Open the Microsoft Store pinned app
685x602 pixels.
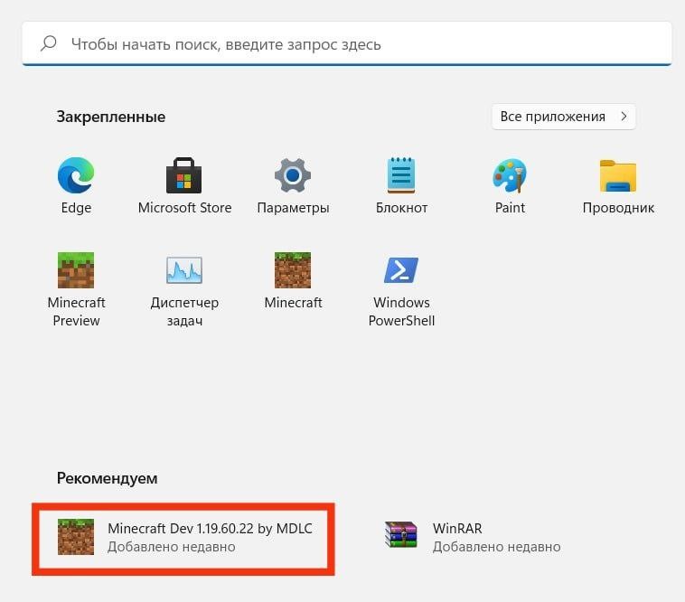pos(184,176)
